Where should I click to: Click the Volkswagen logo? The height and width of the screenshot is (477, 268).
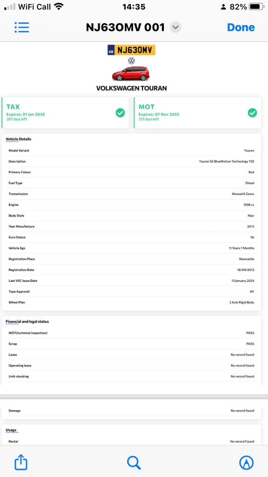click(x=131, y=61)
